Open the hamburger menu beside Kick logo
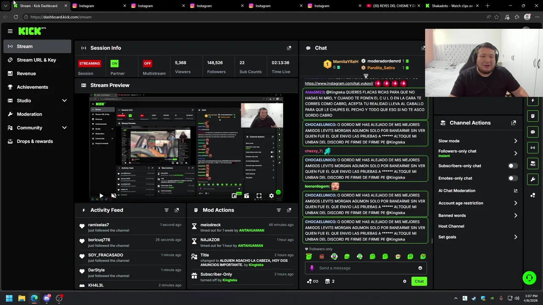 tap(10, 31)
